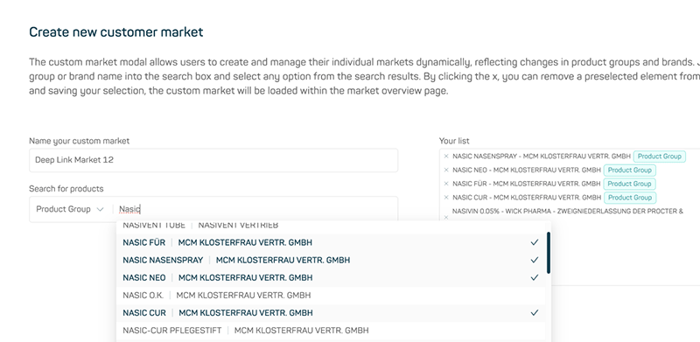Screen dimensions: 700x342
Task: Click the custom market name input field
Action: 213,160
